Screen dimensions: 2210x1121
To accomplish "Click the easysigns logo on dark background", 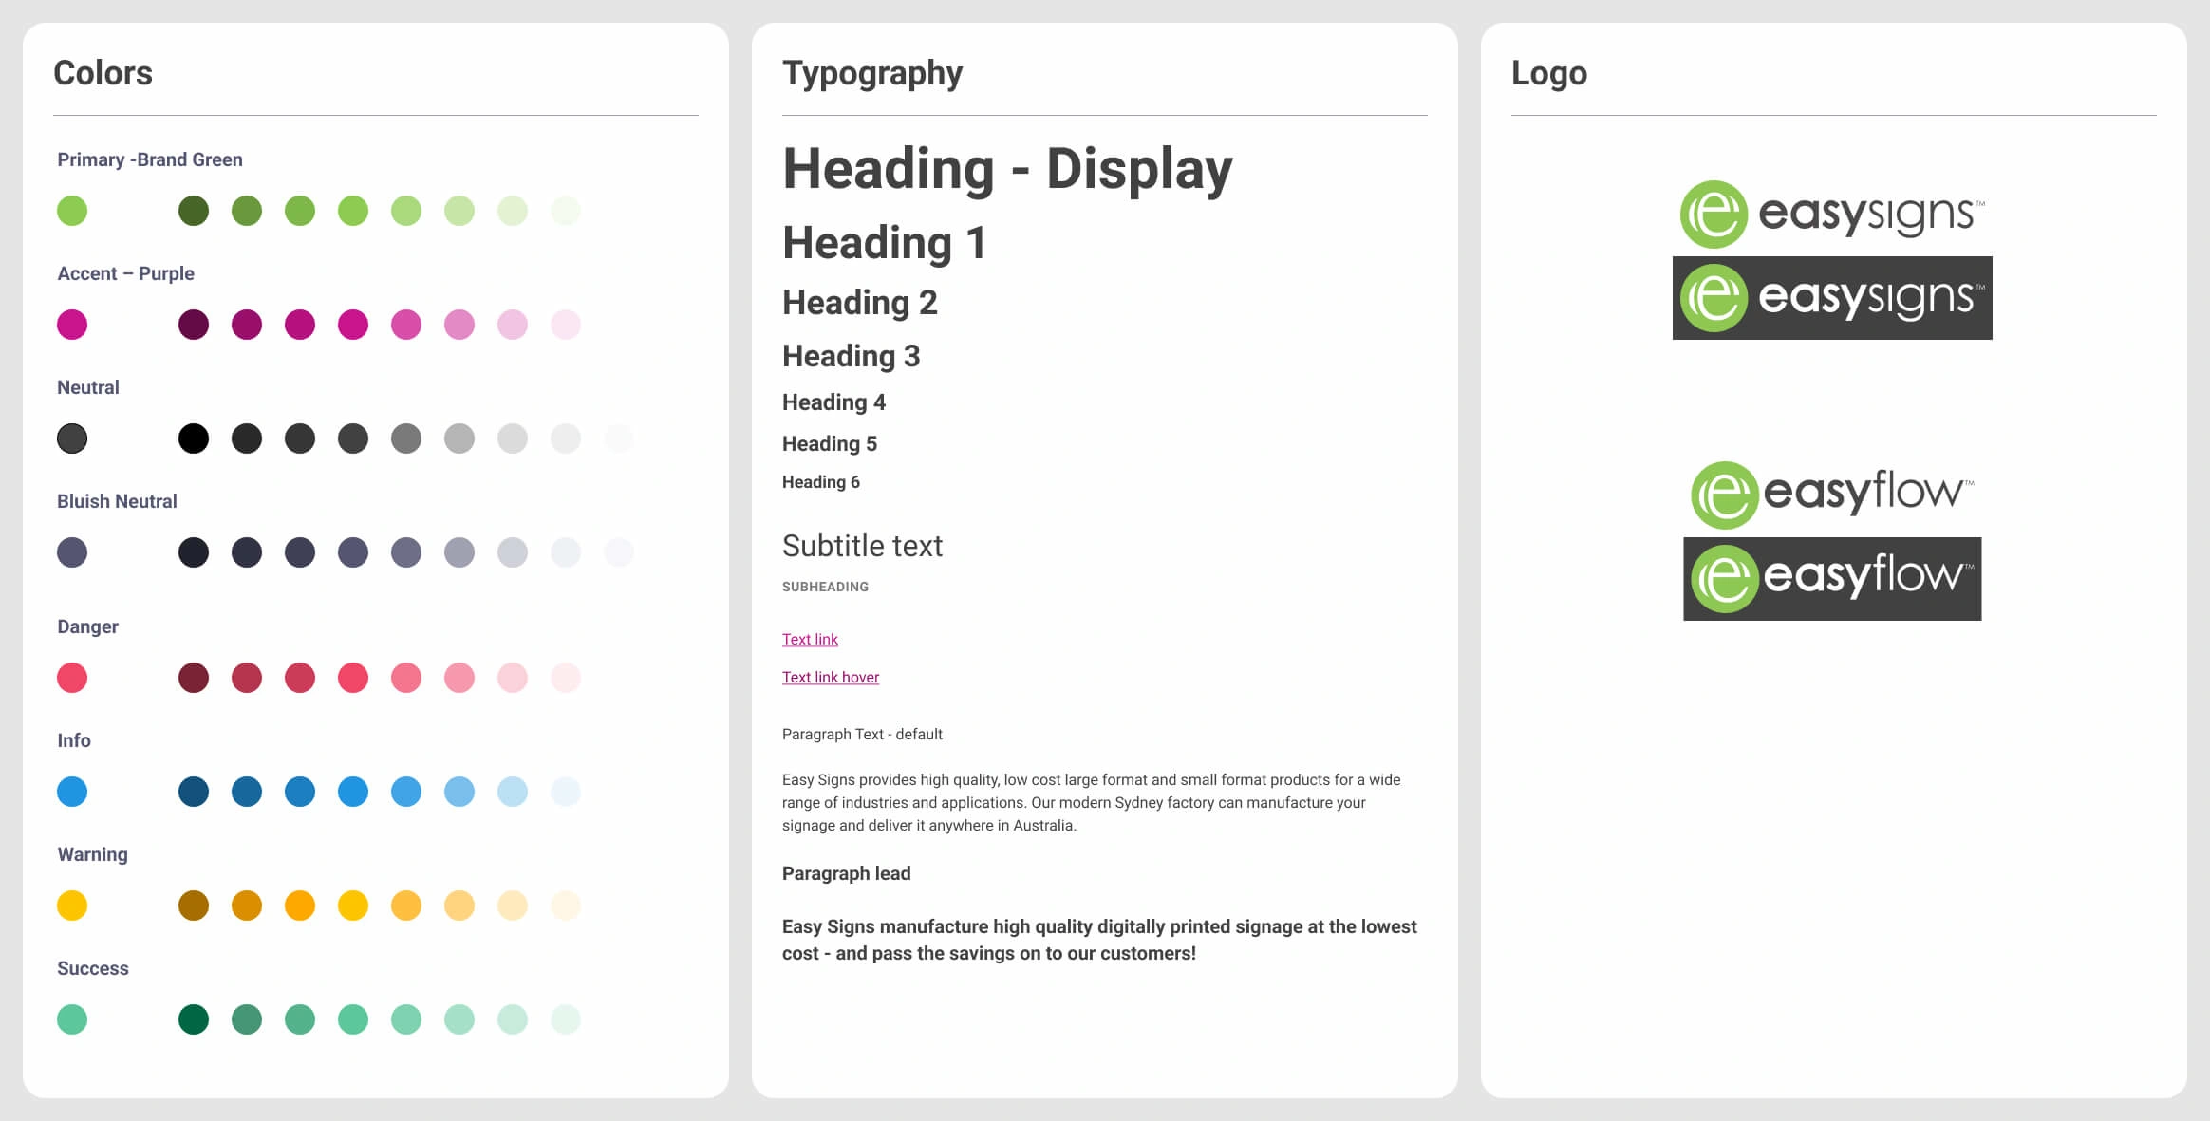I will pyautogui.click(x=1831, y=298).
